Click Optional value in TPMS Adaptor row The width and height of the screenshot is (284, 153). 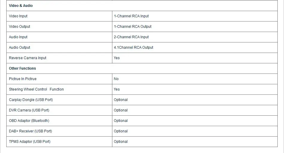click(x=121, y=142)
